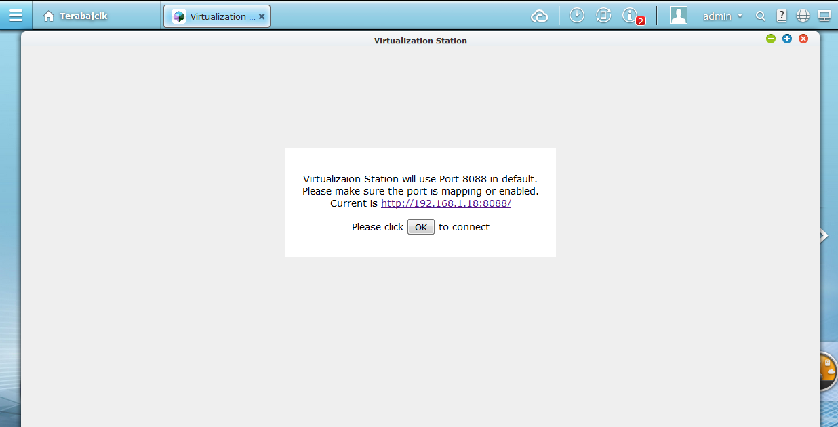This screenshot has width=838, height=427.
Task: Open the myQNAPcloud cloud icon
Action: click(539, 16)
